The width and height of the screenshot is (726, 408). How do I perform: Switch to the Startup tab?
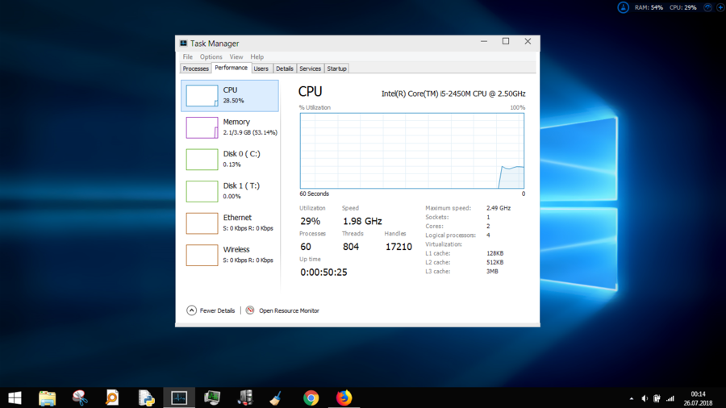336,69
